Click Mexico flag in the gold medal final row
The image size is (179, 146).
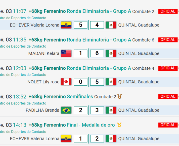111,138
